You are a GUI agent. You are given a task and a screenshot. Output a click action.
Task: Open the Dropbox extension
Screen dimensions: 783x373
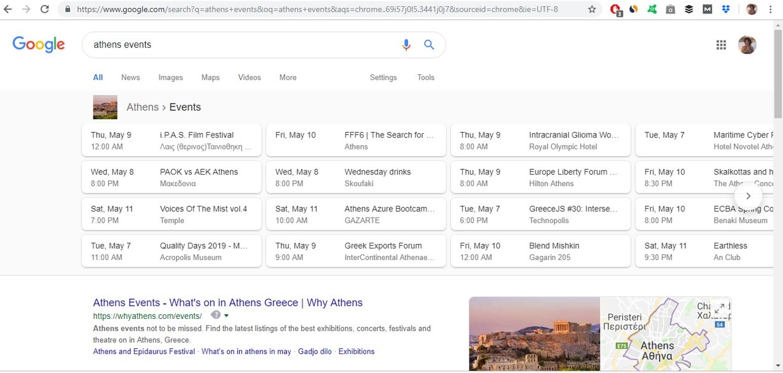click(726, 9)
